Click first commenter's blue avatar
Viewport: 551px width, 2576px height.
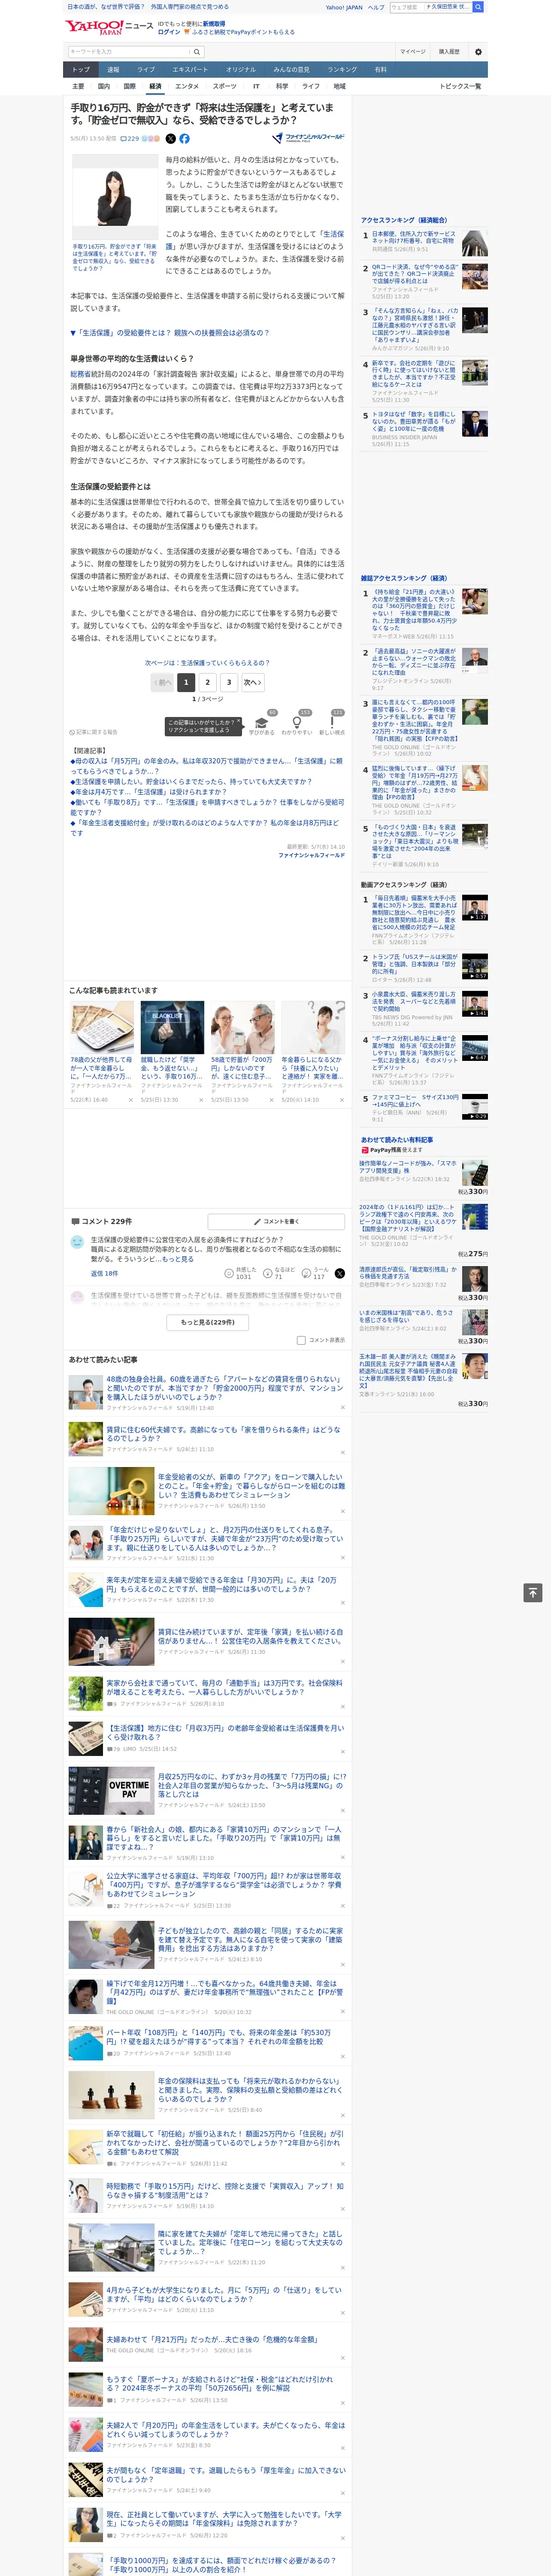77,1242
